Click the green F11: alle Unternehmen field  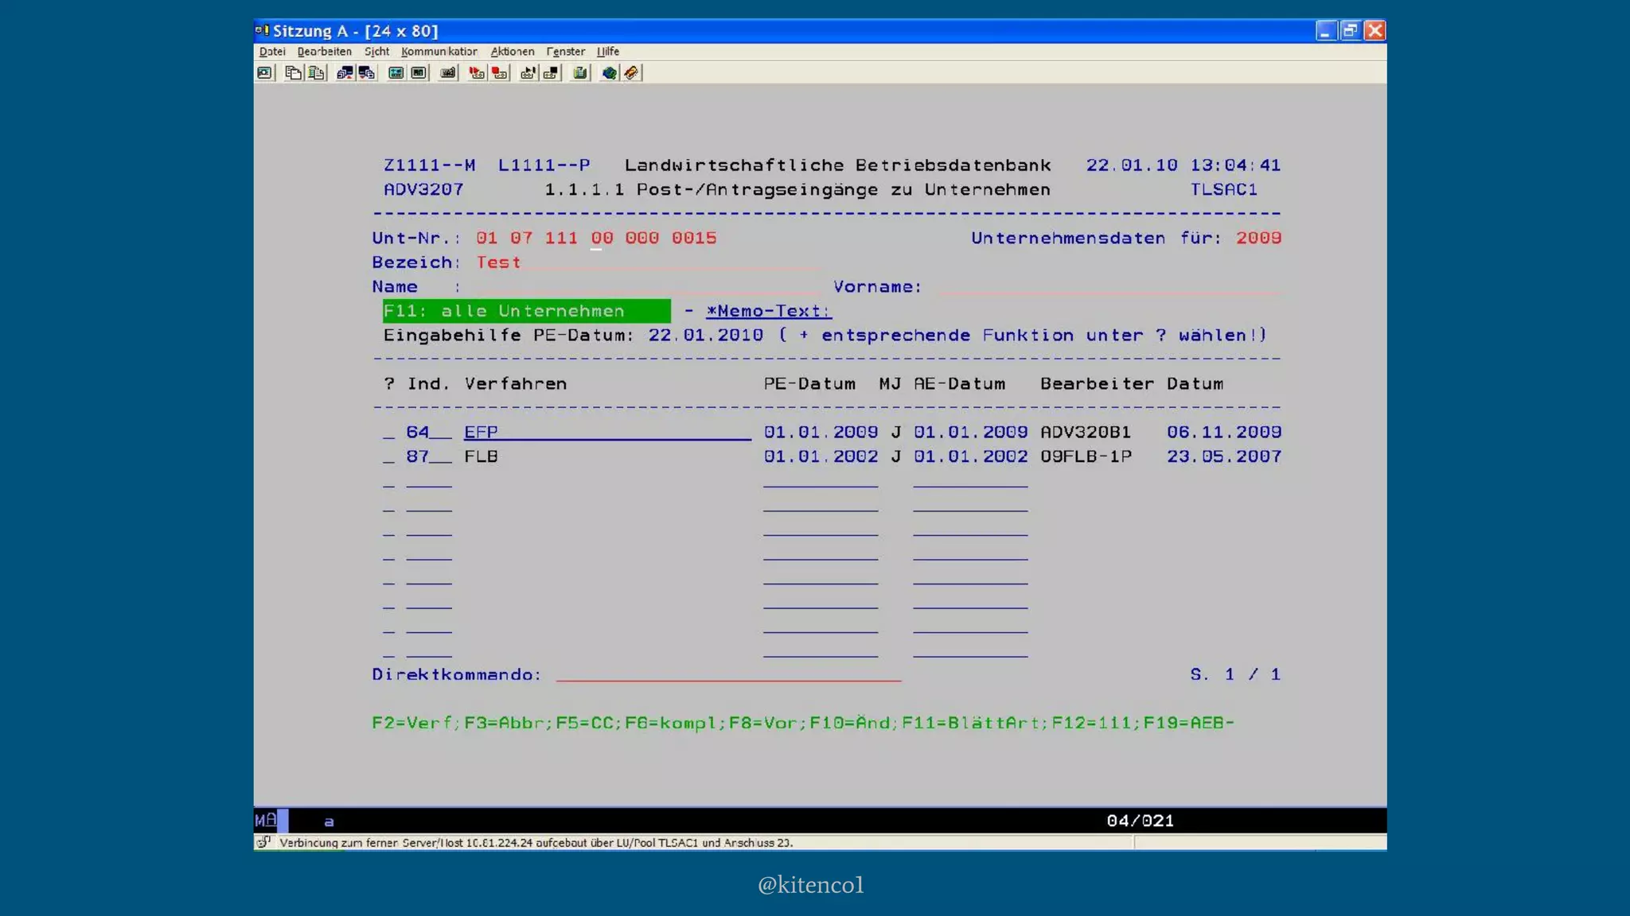point(525,312)
